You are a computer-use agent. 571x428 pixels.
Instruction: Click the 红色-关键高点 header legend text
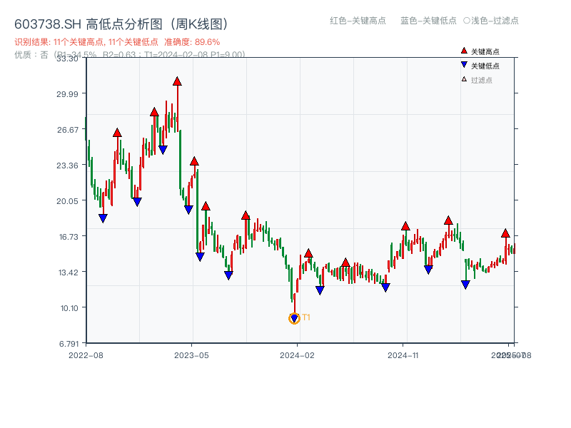click(358, 21)
